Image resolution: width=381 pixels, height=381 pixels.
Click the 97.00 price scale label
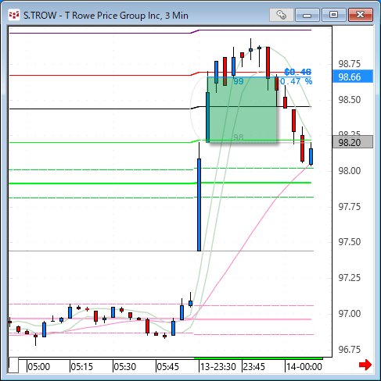[350, 314]
